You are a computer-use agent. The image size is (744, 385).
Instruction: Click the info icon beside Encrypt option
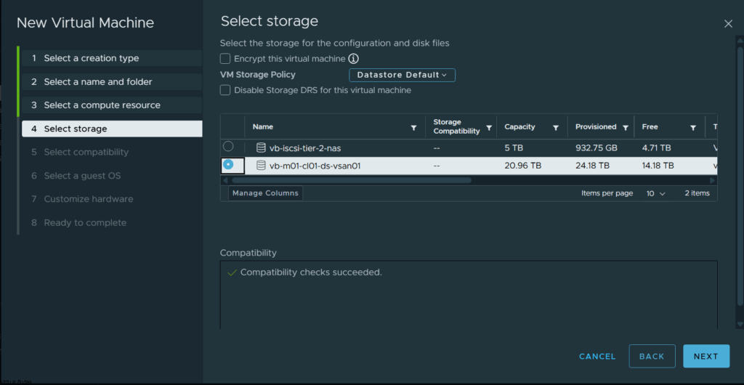click(354, 59)
